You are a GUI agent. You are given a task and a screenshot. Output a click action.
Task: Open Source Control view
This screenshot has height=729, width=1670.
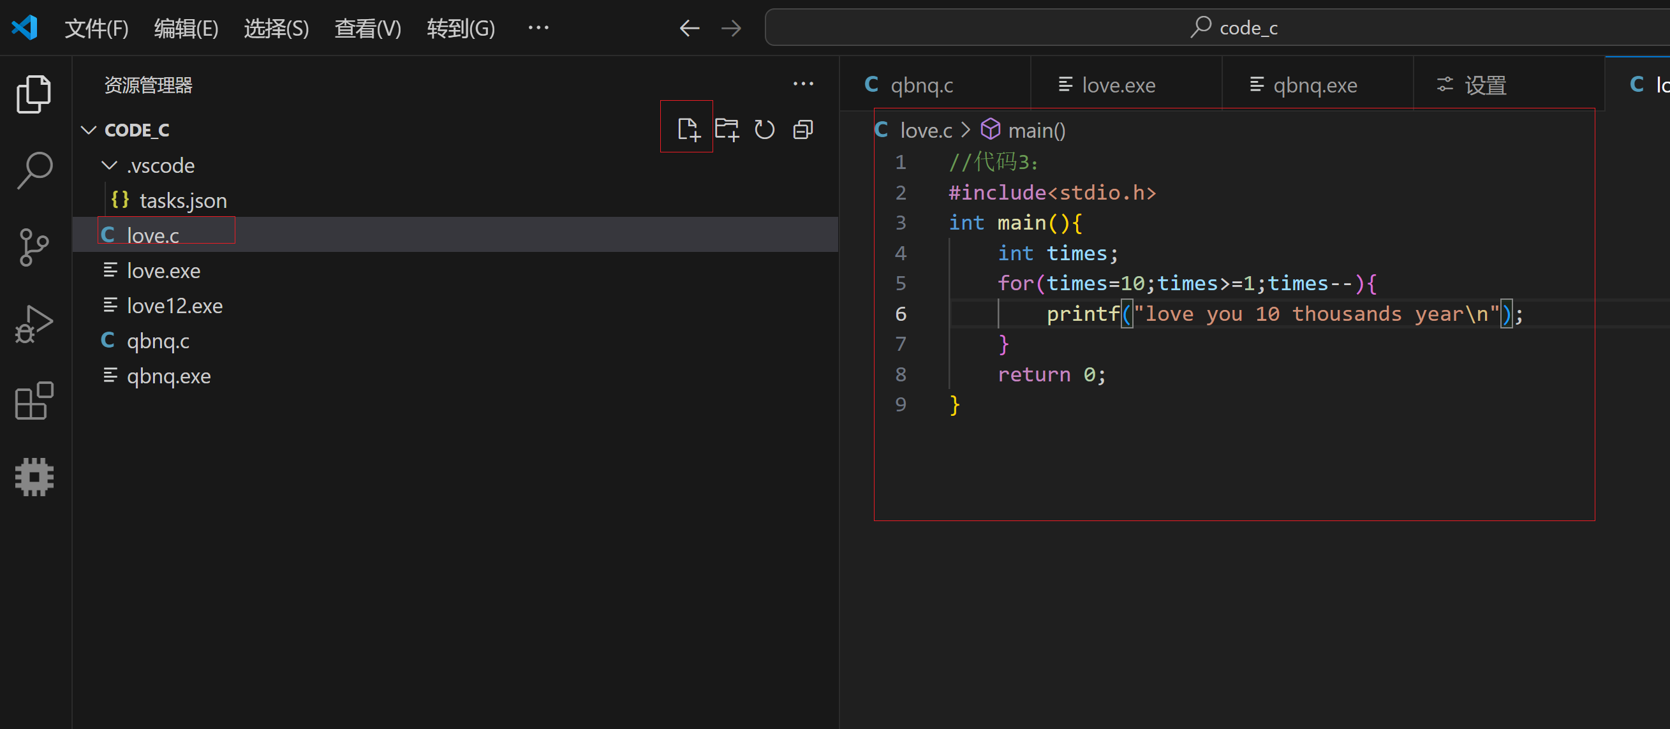[x=34, y=247]
